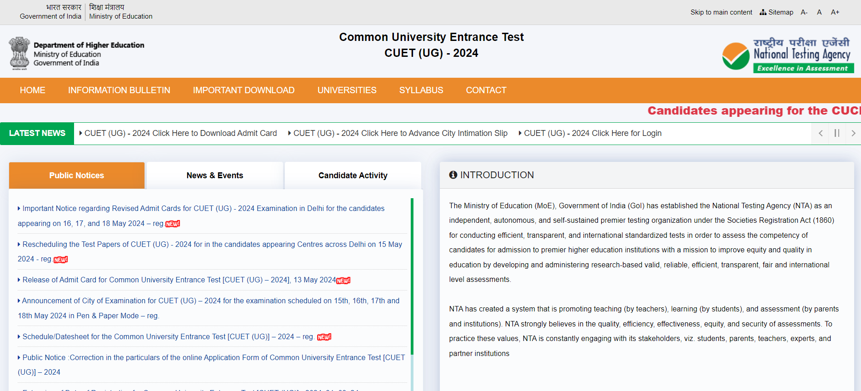Viewport: 861px width, 391px height.
Task: Pause the latest news ticker
Action: pyautogui.click(x=837, y=133)
